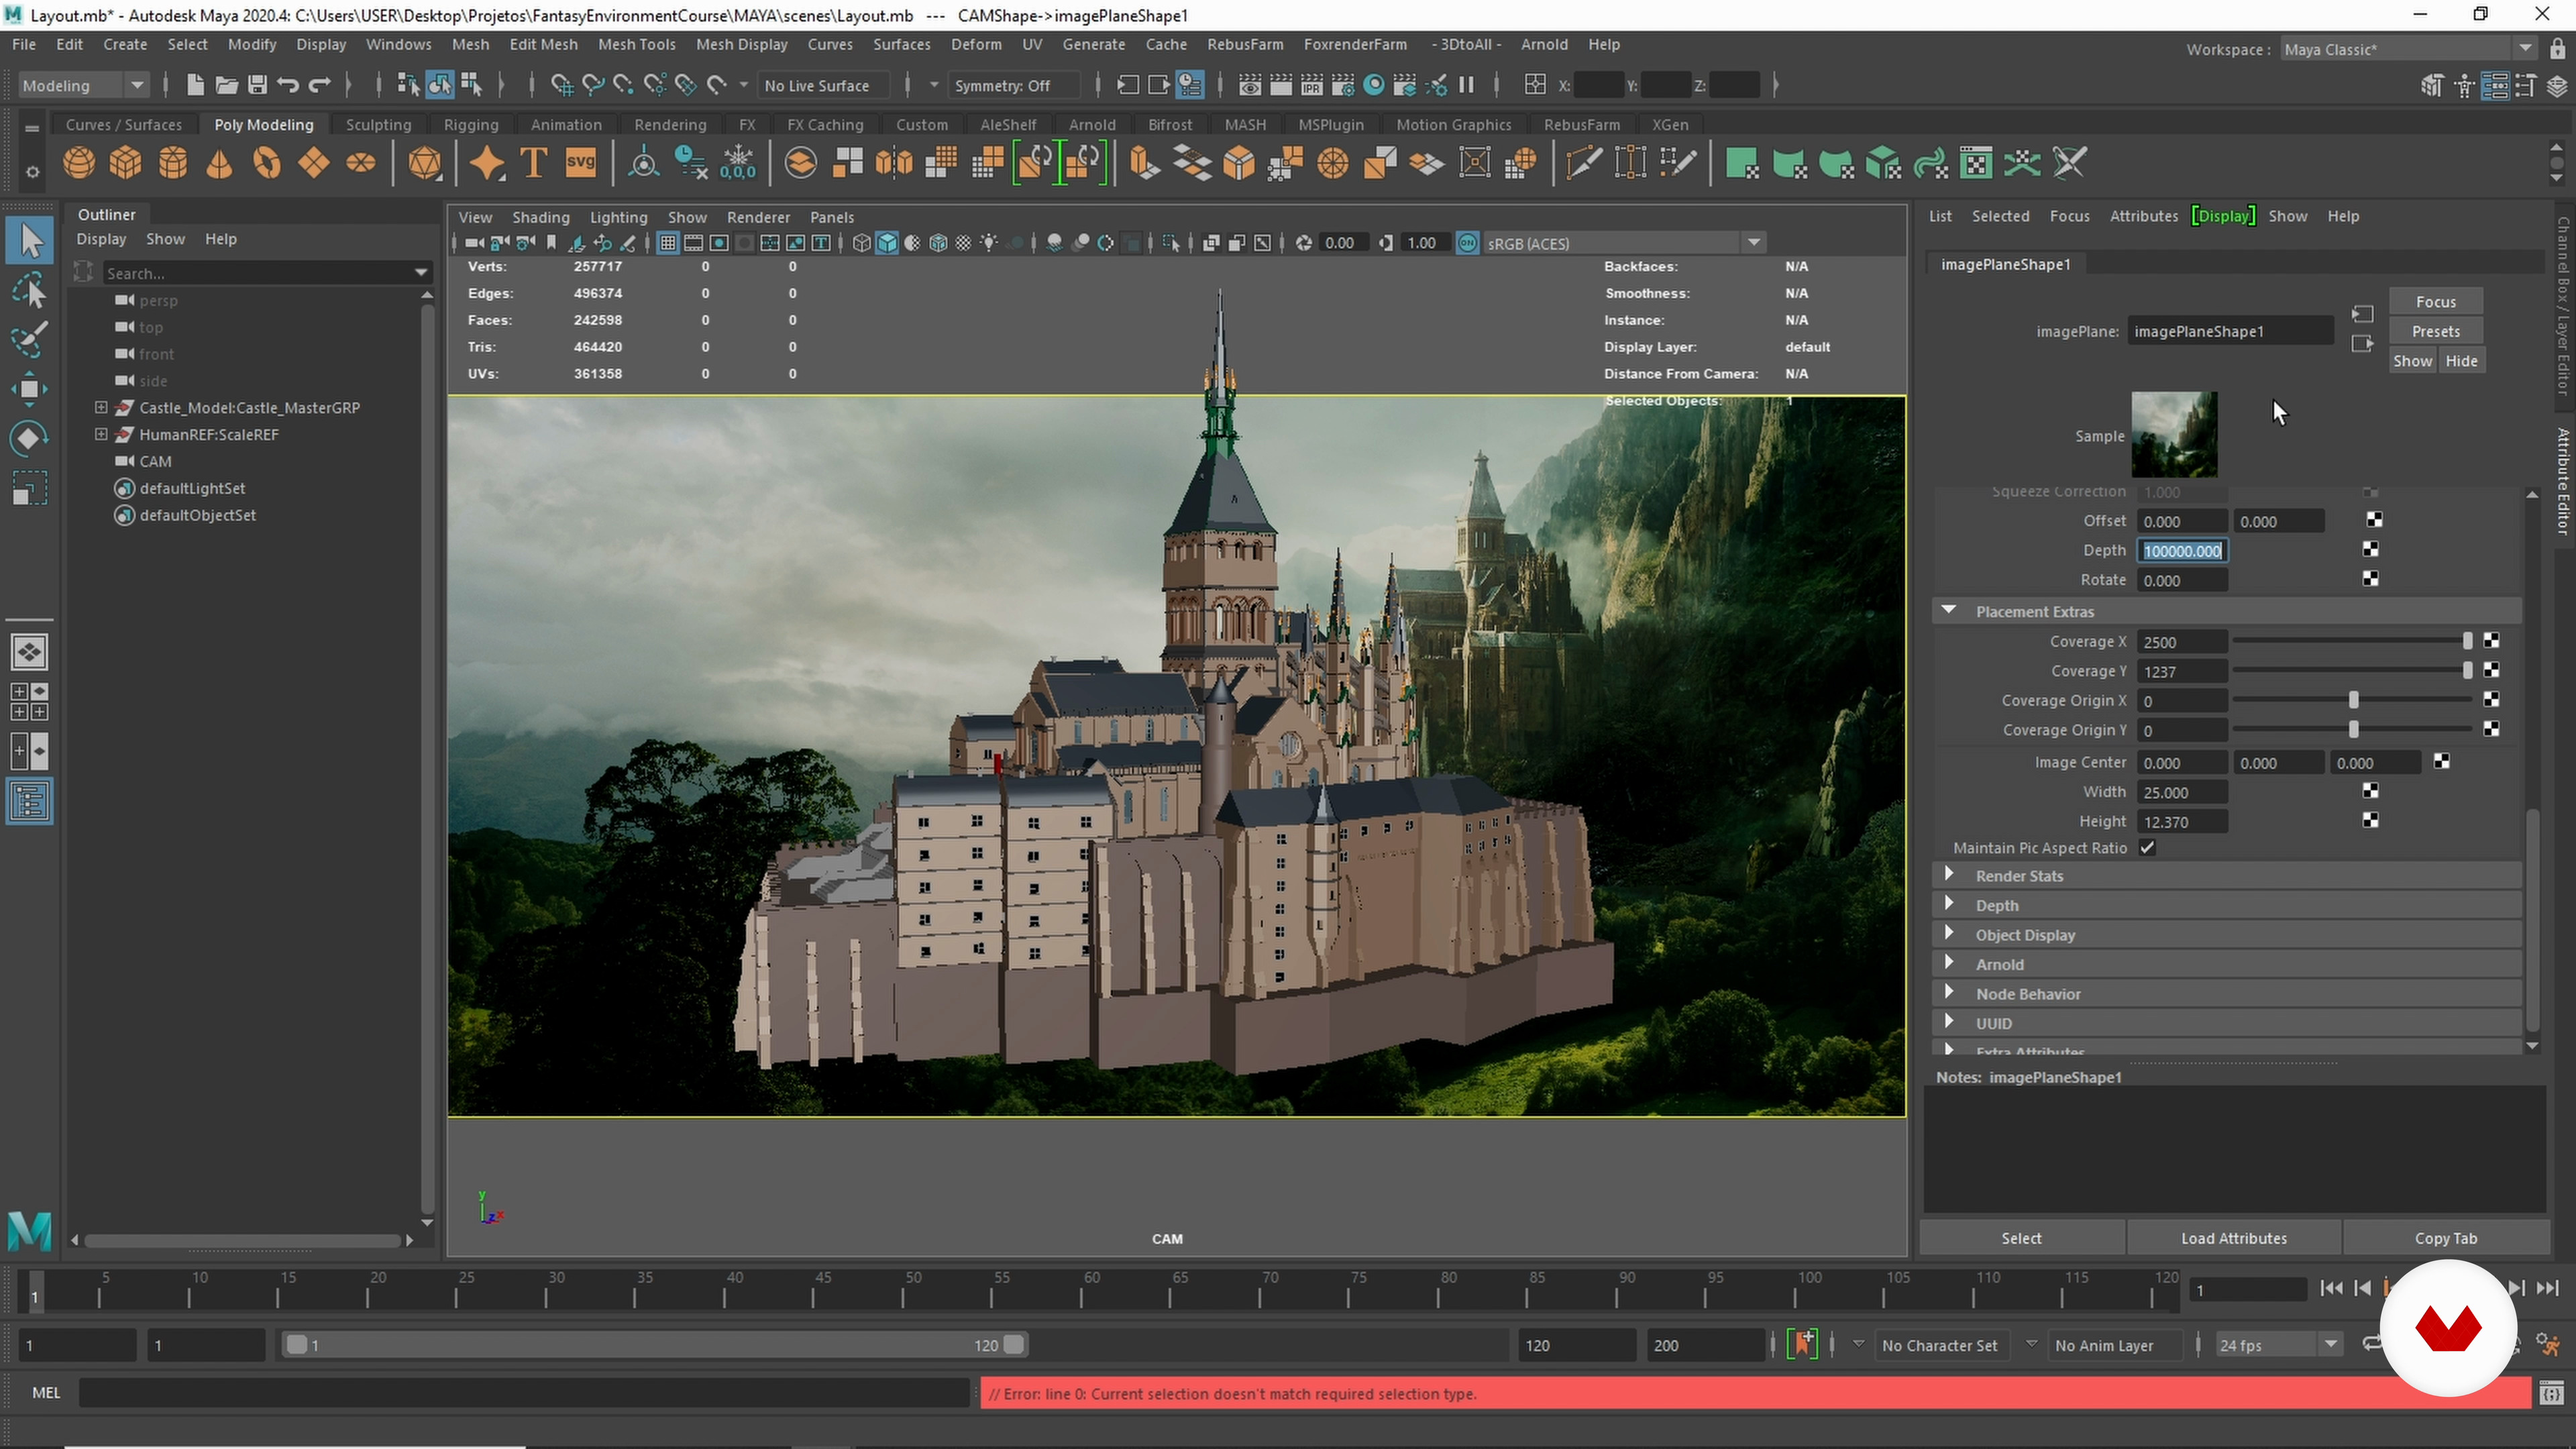Click the Pause Viewport 2.0 icon
Screen dimensions: 2576x1449
point(1467,85)
